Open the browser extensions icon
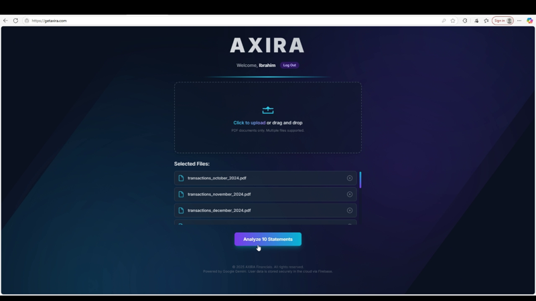Screen dimensions: 536x301 [x=465, y=21]
